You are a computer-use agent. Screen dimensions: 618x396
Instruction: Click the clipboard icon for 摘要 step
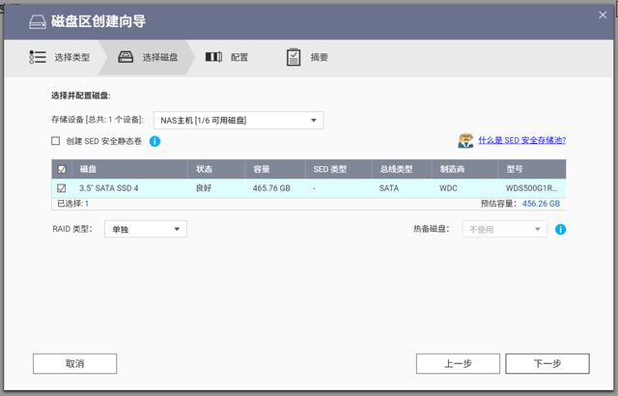click(x=294, y=57)
